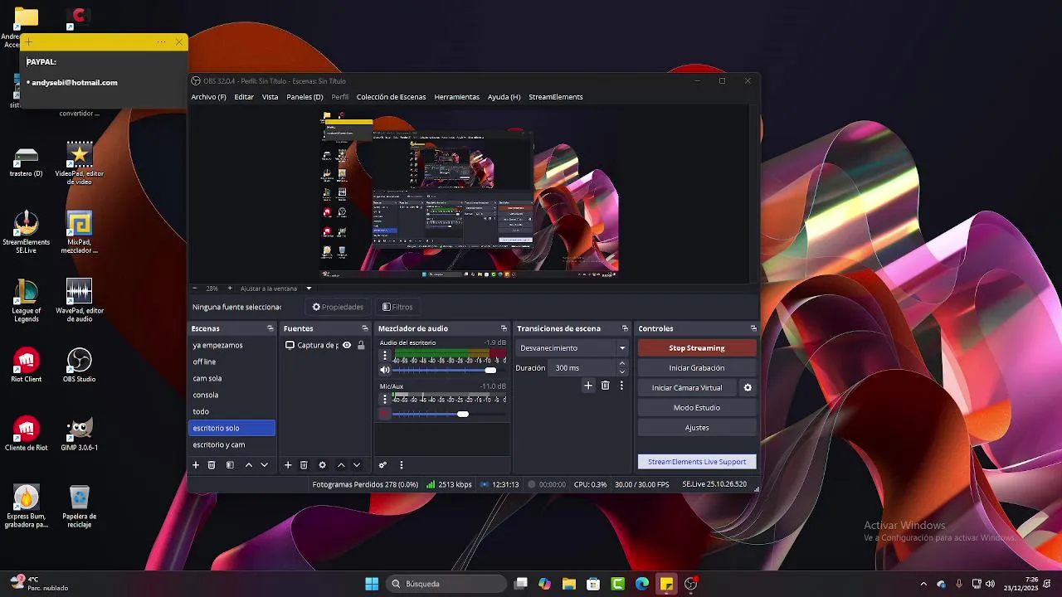Toggle lock on Captura source
The width and height of the screenshot is (1062, 597).
(x=361, y=345)
